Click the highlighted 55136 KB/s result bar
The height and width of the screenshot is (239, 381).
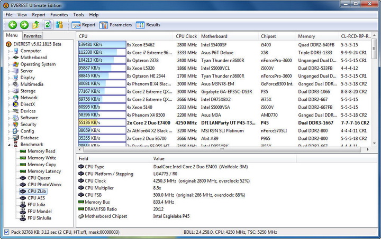(102, 122)
